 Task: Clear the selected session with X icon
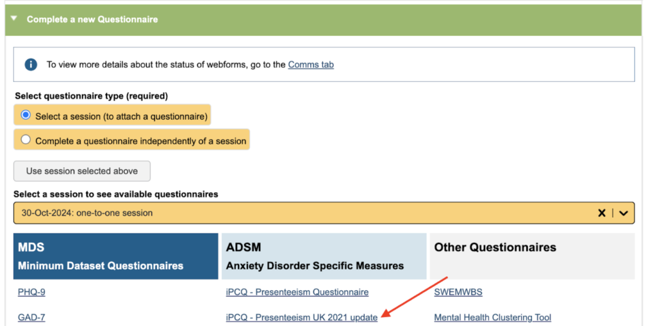pos(602,213)
